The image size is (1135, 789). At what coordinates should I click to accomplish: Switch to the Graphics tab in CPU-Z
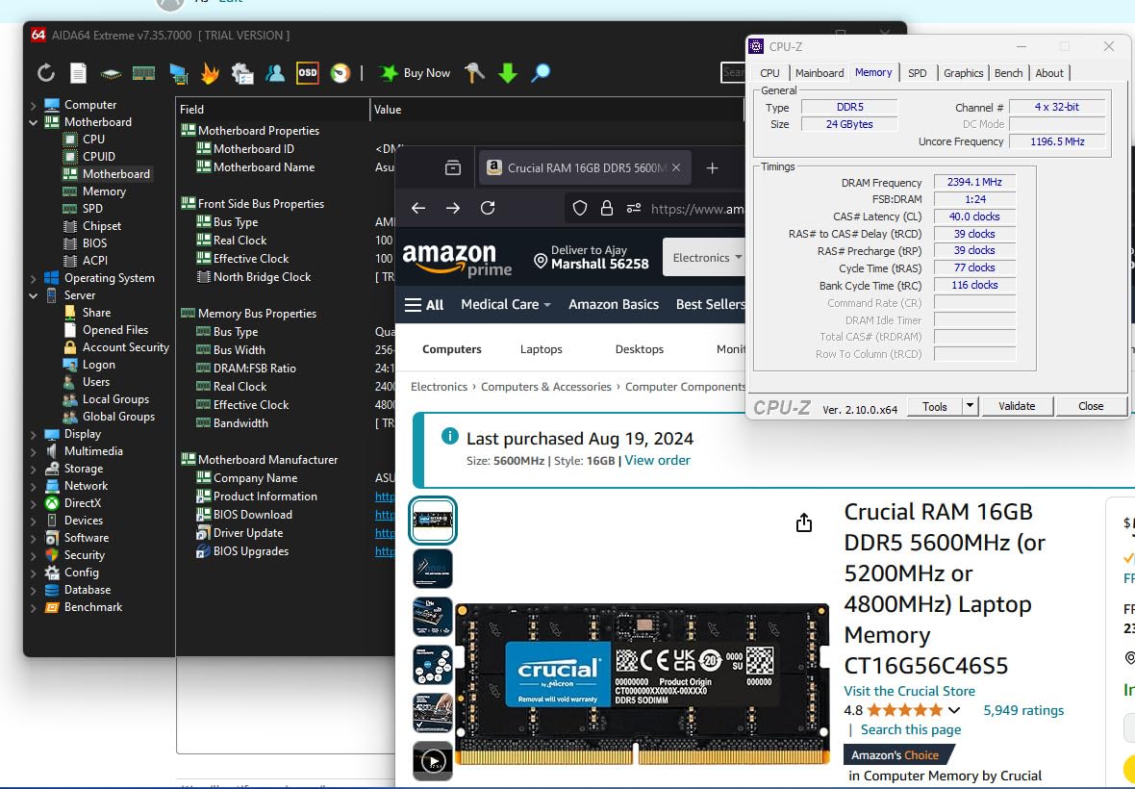coord(963,73)
